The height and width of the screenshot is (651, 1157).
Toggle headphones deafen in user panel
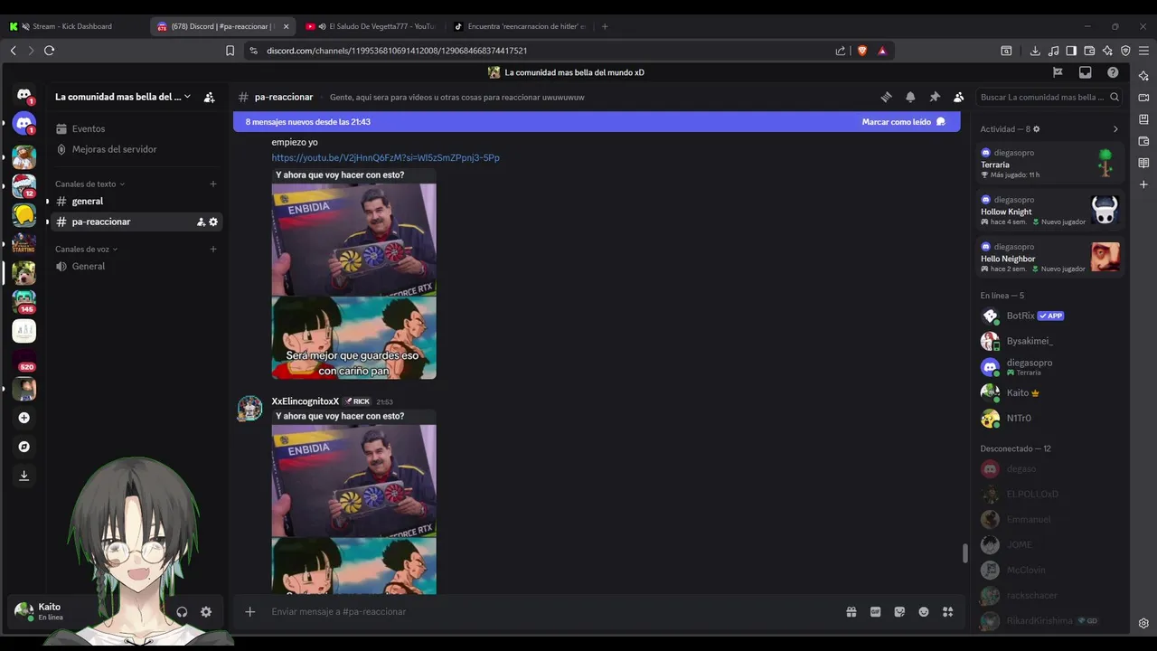pyautogui.click(x=182, y=612)
